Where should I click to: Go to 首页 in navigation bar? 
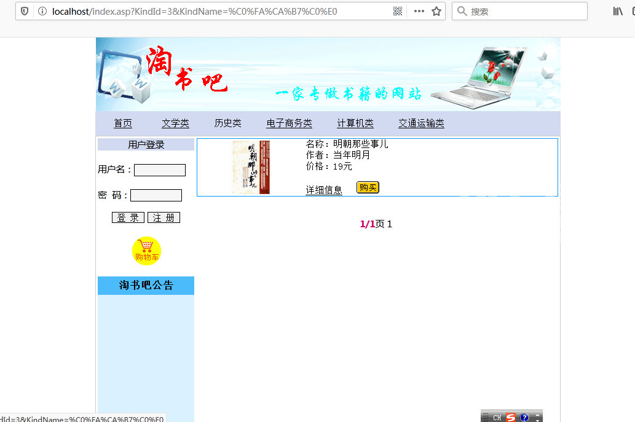(x=123, y=123)
